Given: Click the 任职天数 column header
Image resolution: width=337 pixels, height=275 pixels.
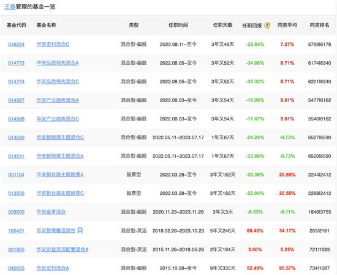Looking at the screenshot, I should pyautogui.click(x=223, y=25).
